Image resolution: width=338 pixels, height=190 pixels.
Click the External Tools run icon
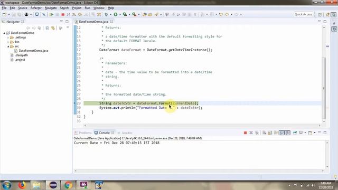[134, 14]
